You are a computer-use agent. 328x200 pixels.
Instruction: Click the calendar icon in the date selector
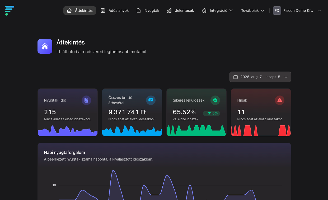coord(236,77)
